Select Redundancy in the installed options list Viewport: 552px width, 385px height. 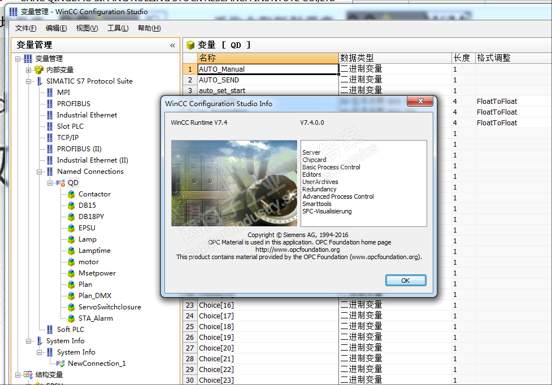pos(319,189)
